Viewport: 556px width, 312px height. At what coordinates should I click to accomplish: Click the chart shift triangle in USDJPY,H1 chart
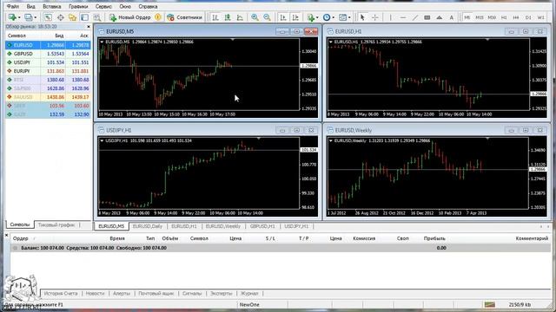coord(259,139)
